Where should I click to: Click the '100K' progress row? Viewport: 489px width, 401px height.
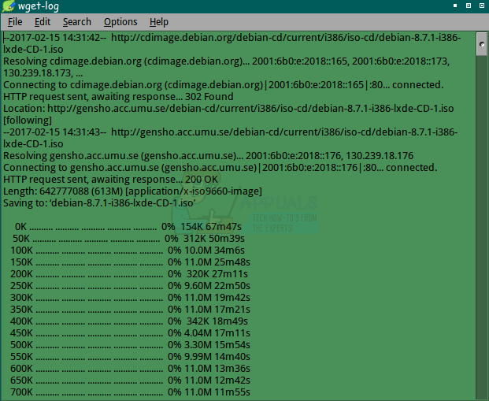(x=128, y=251)
